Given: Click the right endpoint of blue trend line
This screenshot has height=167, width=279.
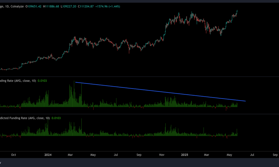Looking at the screenshot, I should tap(245, 101).
